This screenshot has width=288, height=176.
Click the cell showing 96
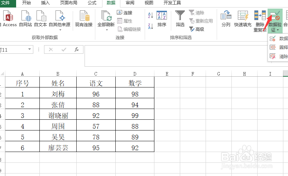coord(96,93)
